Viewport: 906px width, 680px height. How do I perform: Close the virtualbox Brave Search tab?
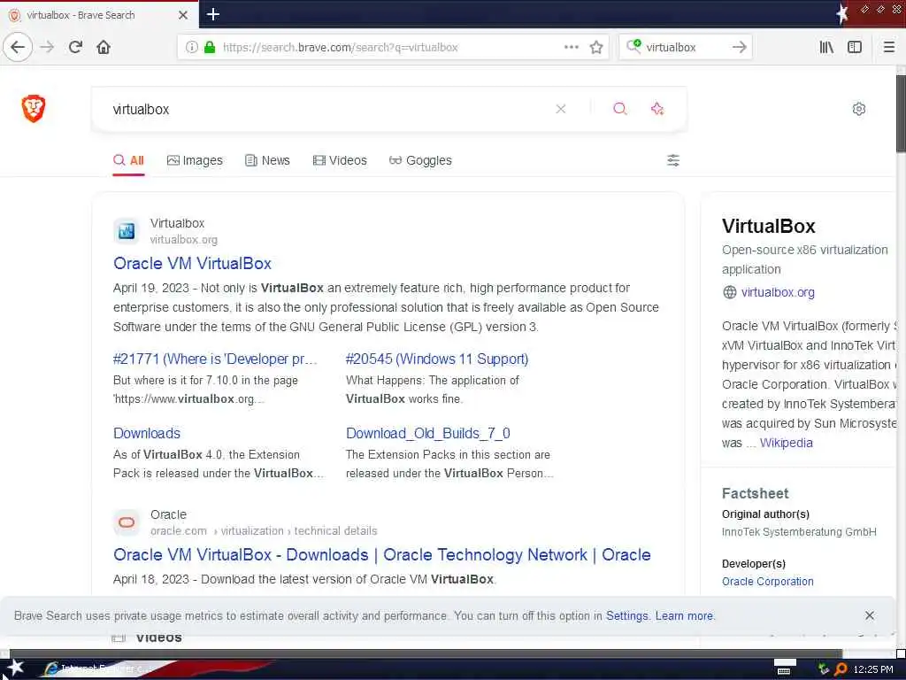coord(183,15)
